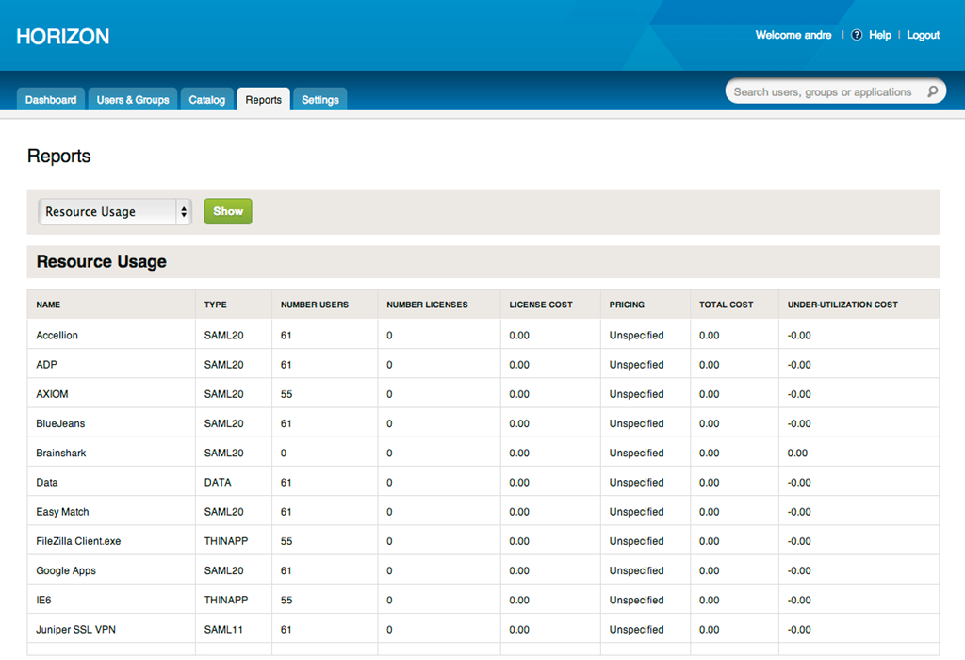
Task: Click THINAPP type in the IE6 row
Action: click(x=226, y=601)
